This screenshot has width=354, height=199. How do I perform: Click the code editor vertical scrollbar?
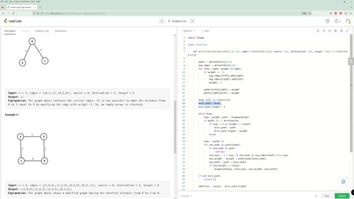[351, 93]
